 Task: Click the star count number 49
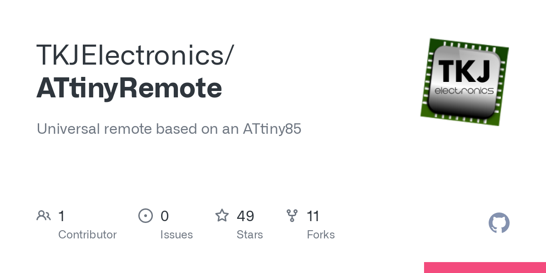(245, 216)
